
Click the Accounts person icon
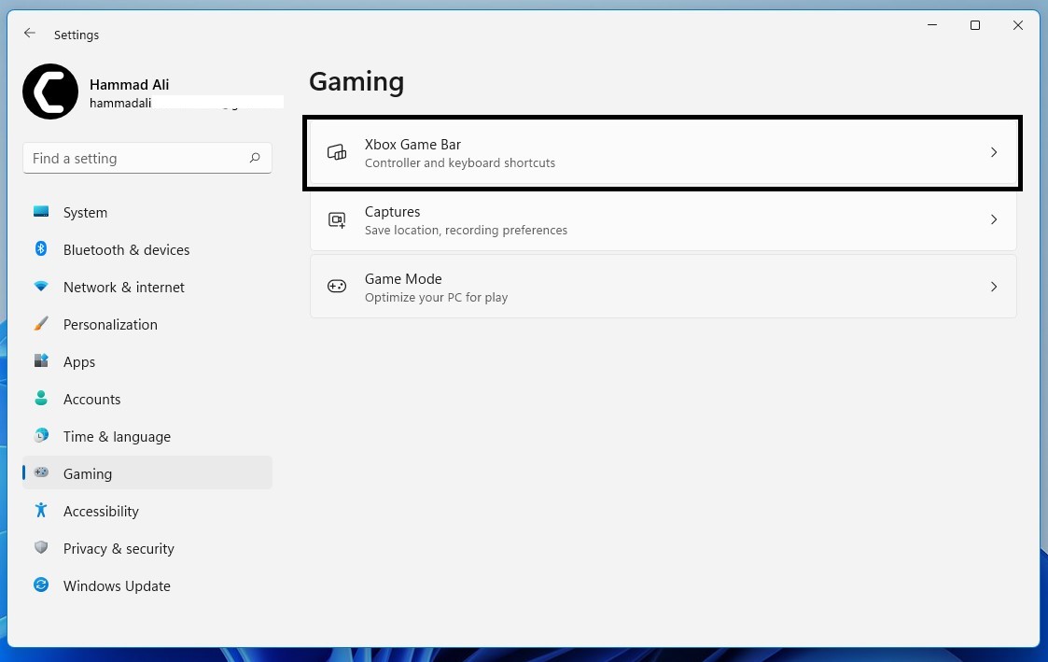pyautogui.click(x=41, y=399)
